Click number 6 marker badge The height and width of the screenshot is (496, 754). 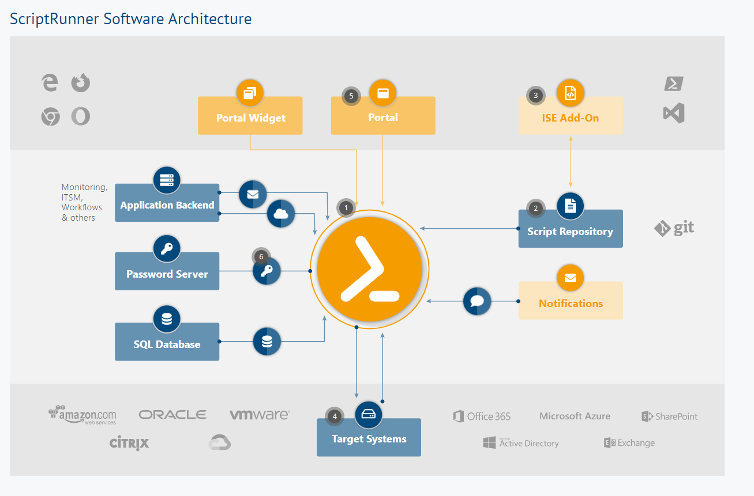(261, 256)
